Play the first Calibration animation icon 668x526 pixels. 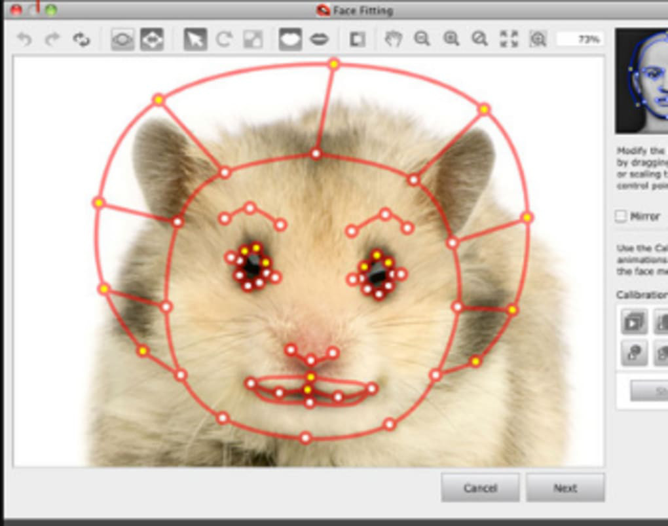(634, 322)
